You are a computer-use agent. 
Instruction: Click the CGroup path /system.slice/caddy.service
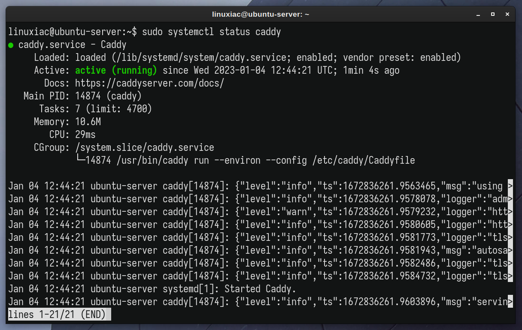(x=144, y=147)
